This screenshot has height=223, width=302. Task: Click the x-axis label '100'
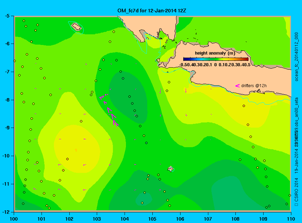[14, 219]
